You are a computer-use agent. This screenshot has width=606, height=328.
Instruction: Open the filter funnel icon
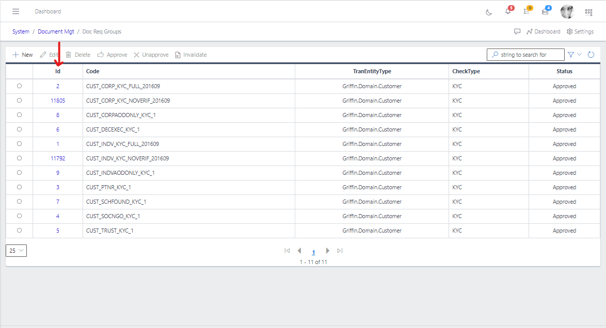coord(571,55)
